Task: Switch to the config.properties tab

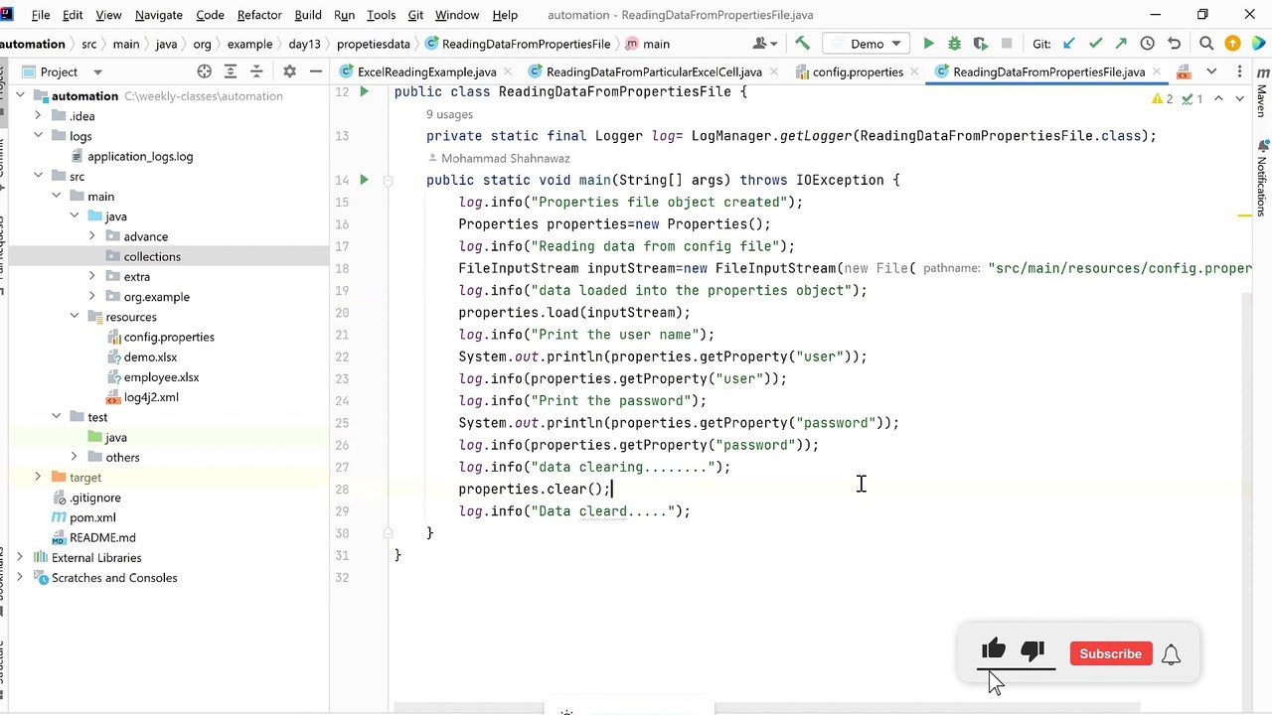Action: point(857,71)
